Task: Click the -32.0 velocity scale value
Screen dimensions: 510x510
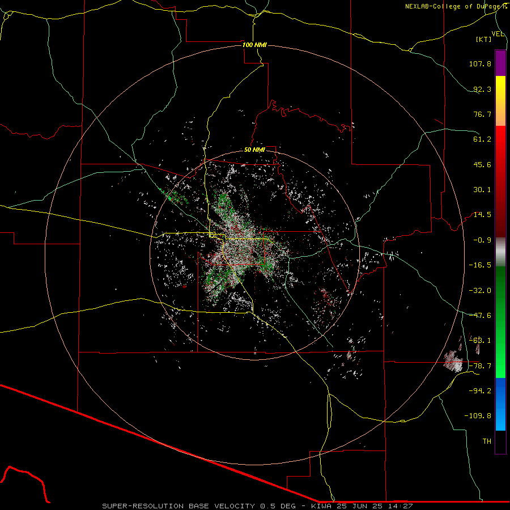Action: [480, 291]
